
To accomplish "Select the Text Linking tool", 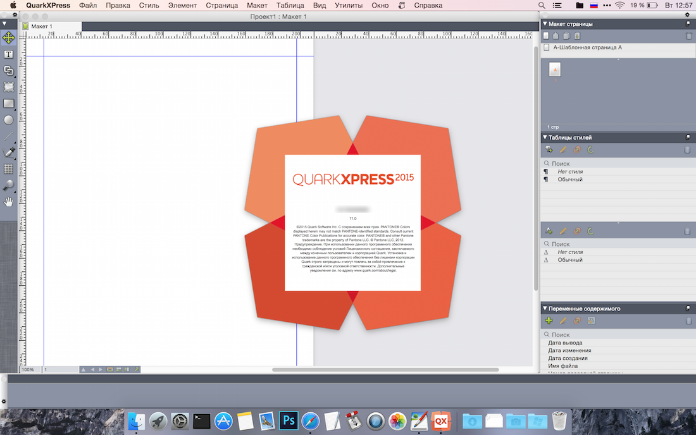I will point(8,71).
